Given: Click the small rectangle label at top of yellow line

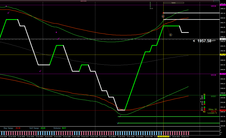Looking at the screenshot, I should pos(174,3).
